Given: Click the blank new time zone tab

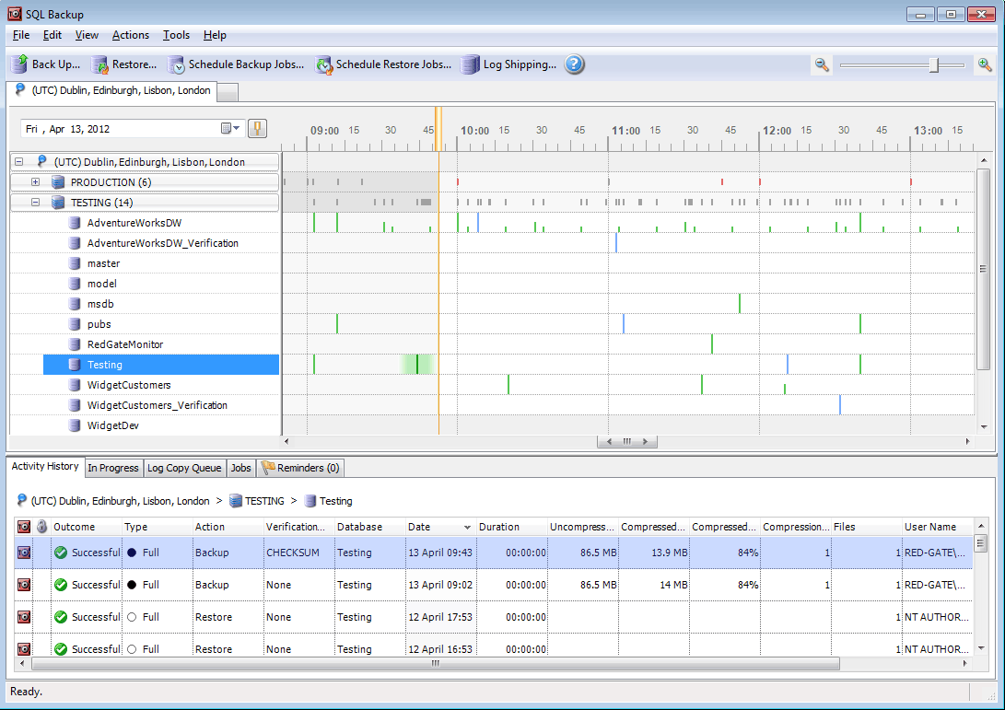Looking at the screenshot, I should click(228, 92).
